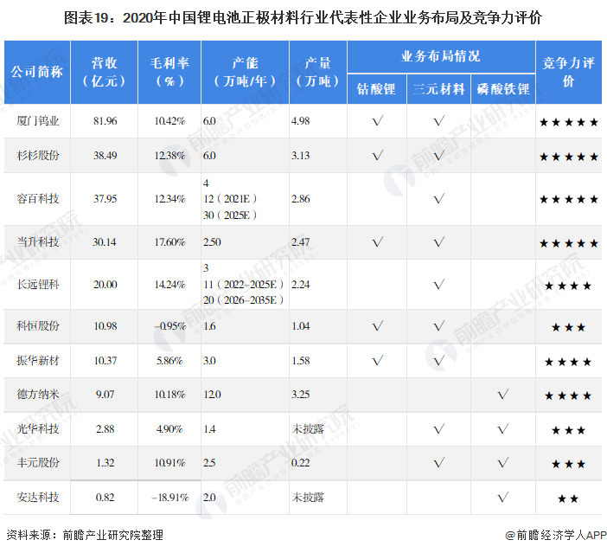The image size is (607, 553).
Task: Select company name 光华科技
Action: tap(37, 429)
